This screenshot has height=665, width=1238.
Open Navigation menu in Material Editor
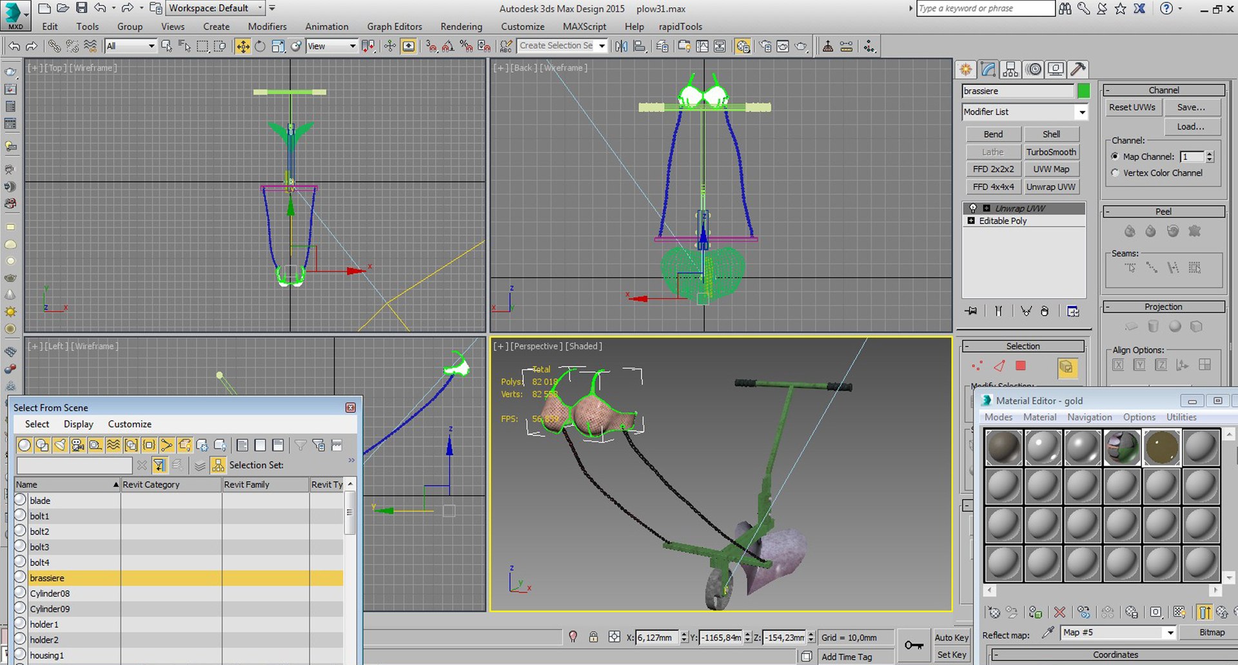(x=1089, y=417)
